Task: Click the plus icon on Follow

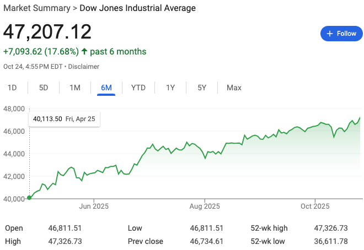Action: click(x=330, y=34)
